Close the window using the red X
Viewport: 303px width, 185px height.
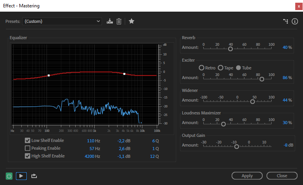click(299, 6)
